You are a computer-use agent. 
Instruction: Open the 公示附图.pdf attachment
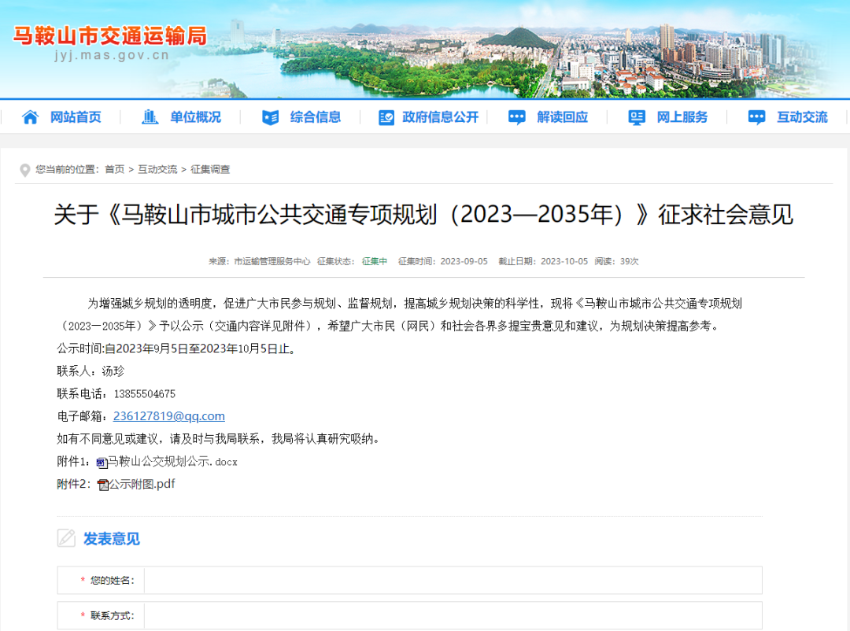tap(142, 484)
